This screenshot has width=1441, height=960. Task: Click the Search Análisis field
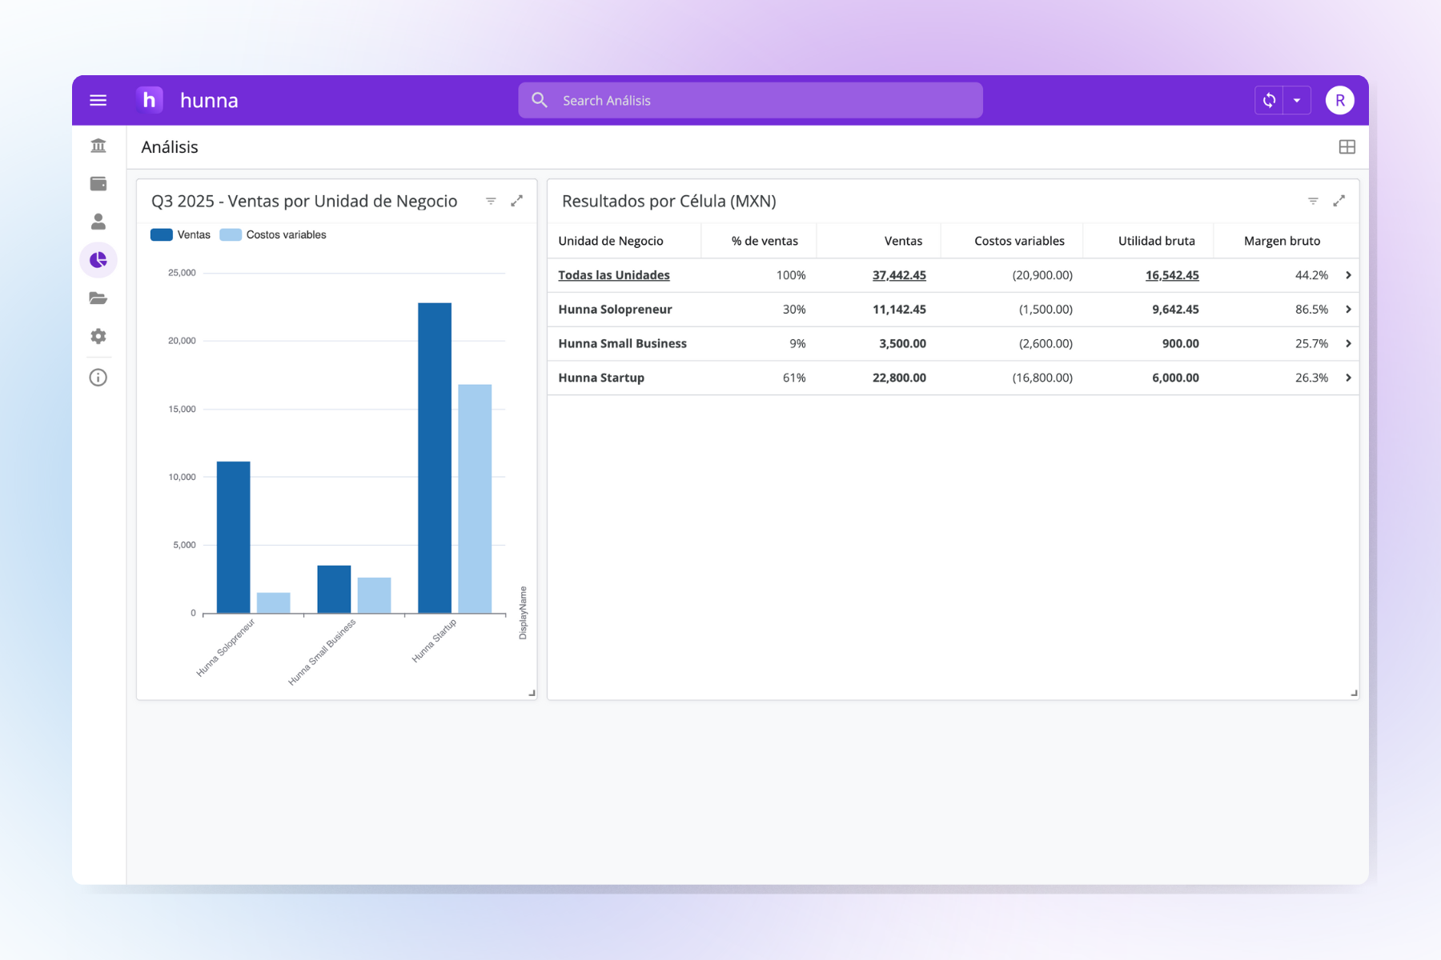click(x=750, y=100)
